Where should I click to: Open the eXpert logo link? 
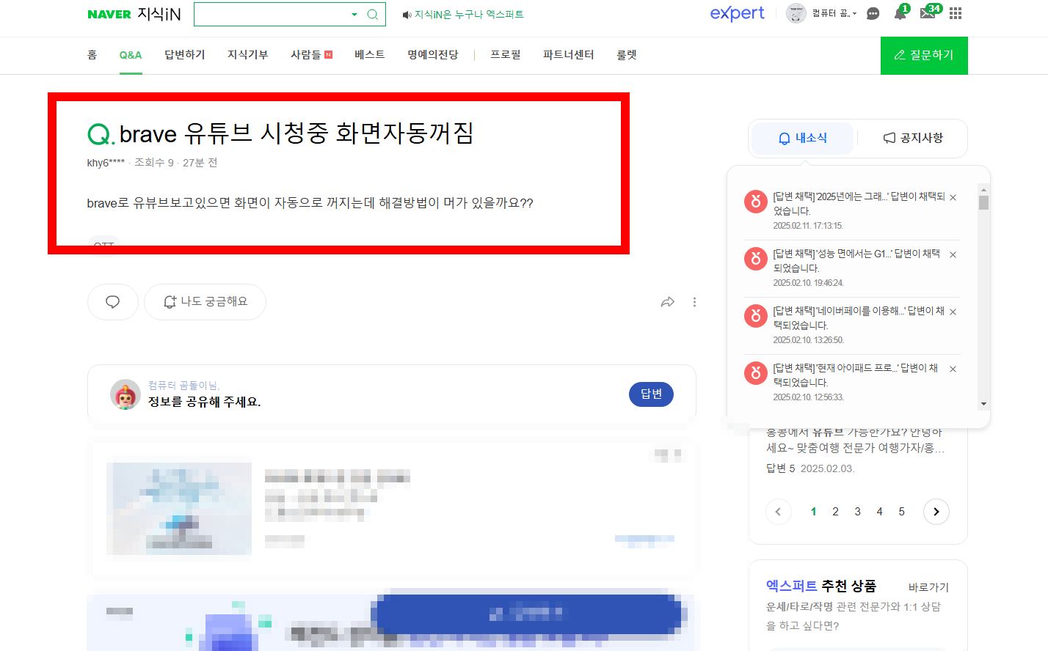click(x=737, y=13)
